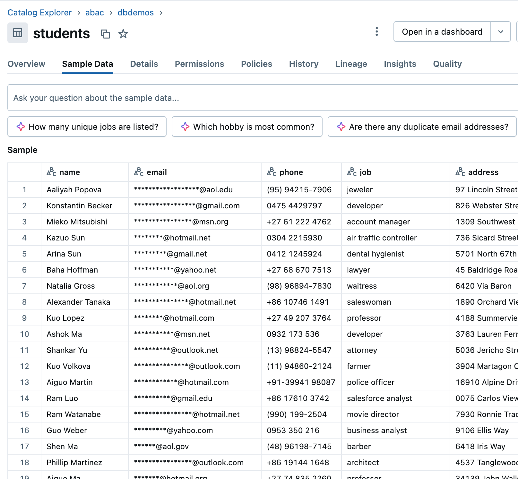View the Quality tab

(447, 64)
